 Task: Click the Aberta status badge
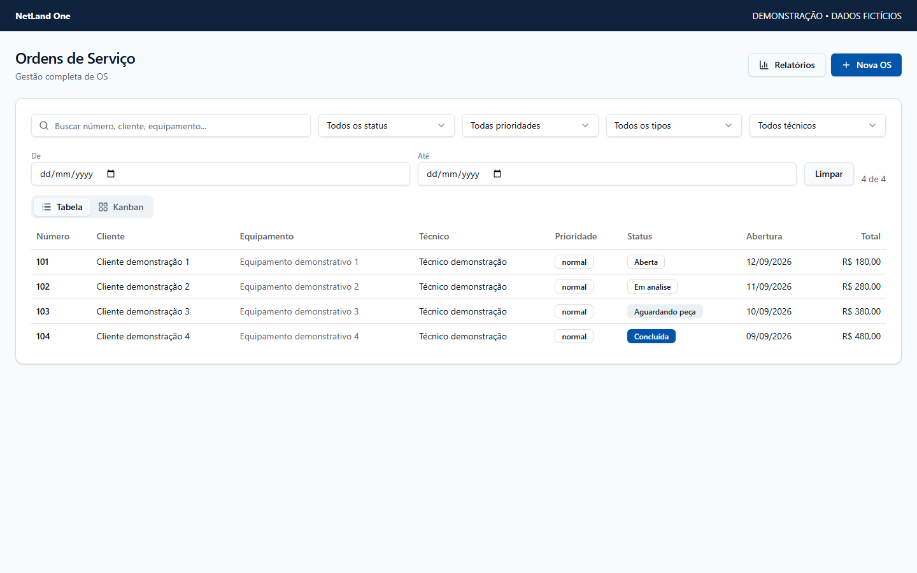tap(646, 262)
